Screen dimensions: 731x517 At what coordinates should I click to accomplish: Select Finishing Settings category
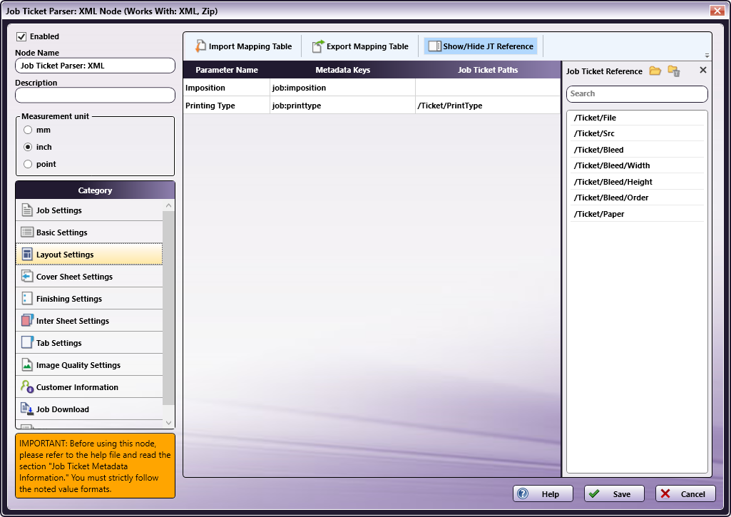89,299
